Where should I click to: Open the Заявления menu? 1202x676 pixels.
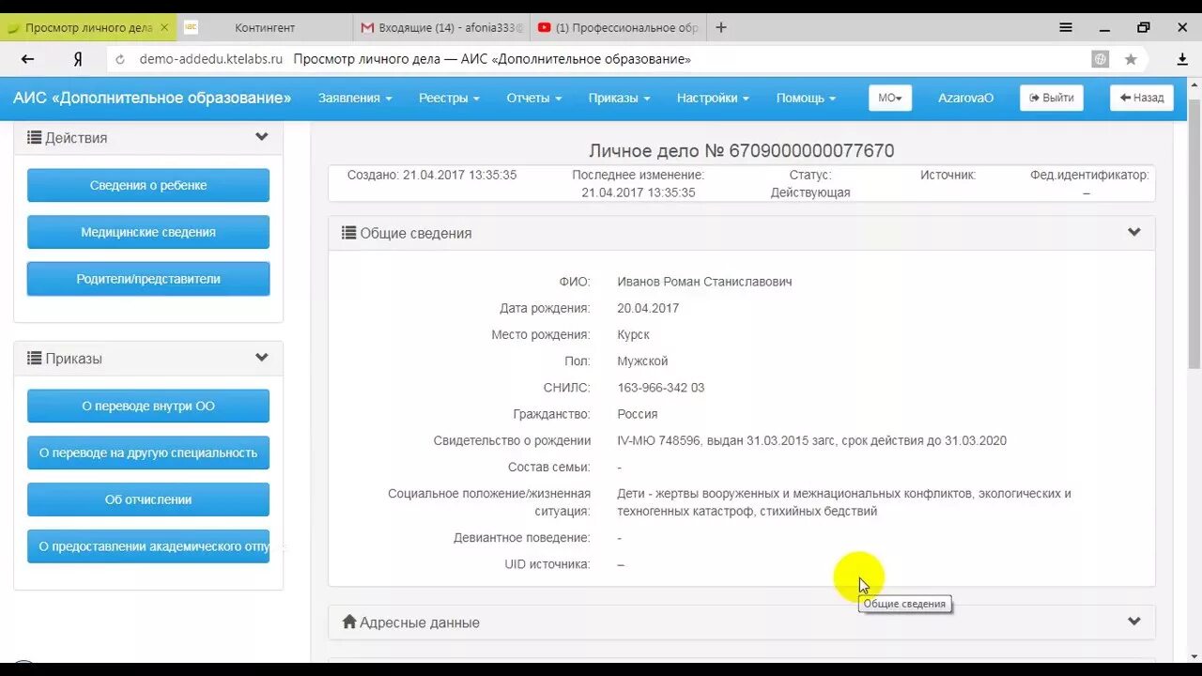click(355, 98)
